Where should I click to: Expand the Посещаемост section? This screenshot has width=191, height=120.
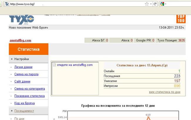point(29,111)
